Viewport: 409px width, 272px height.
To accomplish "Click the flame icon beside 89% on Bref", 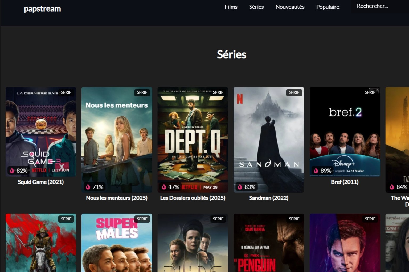I will [x=316, y=171].
